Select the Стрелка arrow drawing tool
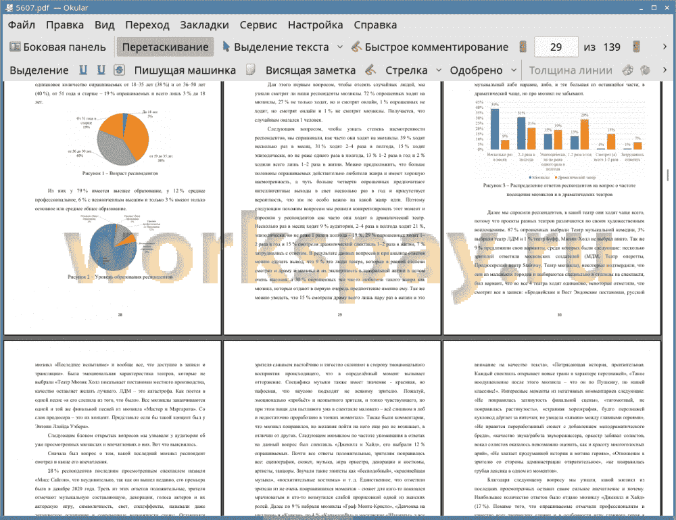The width and height of the screenshot is (676, 520). click(406, 70)
